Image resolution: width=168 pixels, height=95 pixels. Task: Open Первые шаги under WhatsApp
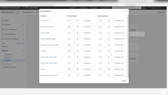point(8,58)
